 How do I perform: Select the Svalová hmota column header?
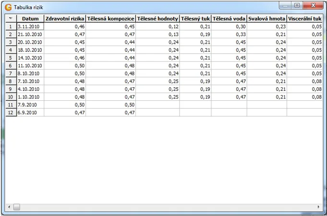[267, 18]
